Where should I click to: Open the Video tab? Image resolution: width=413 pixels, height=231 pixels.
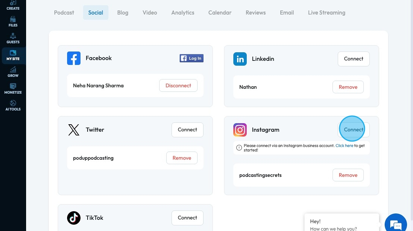click(150, 13)
